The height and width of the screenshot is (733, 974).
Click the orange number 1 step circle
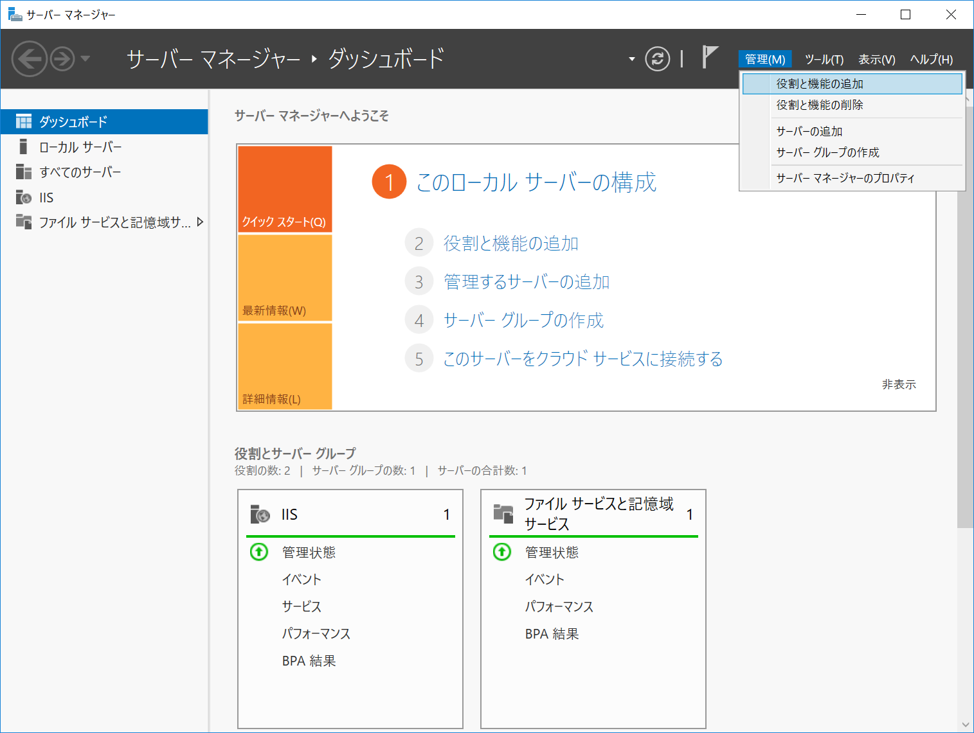389,182
